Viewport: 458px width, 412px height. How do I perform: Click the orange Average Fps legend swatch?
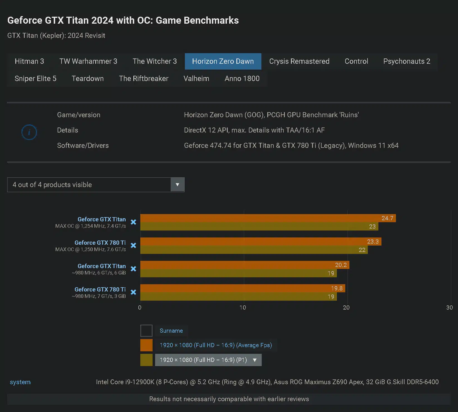coord(146,345)
